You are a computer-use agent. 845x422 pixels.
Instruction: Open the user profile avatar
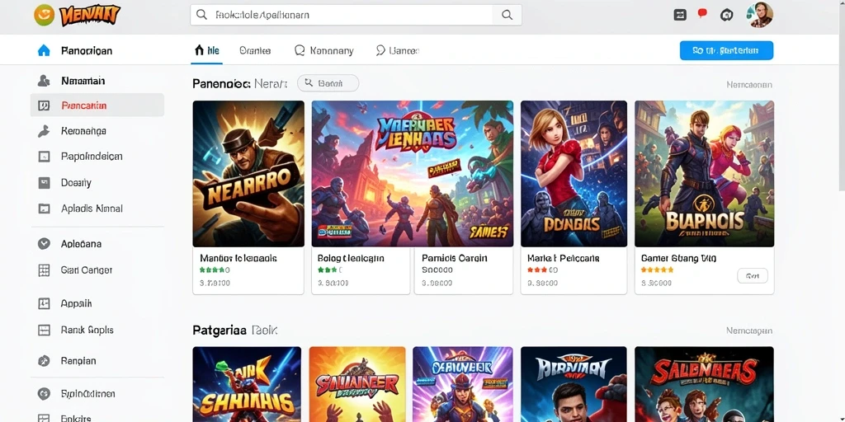click(760, 15)
